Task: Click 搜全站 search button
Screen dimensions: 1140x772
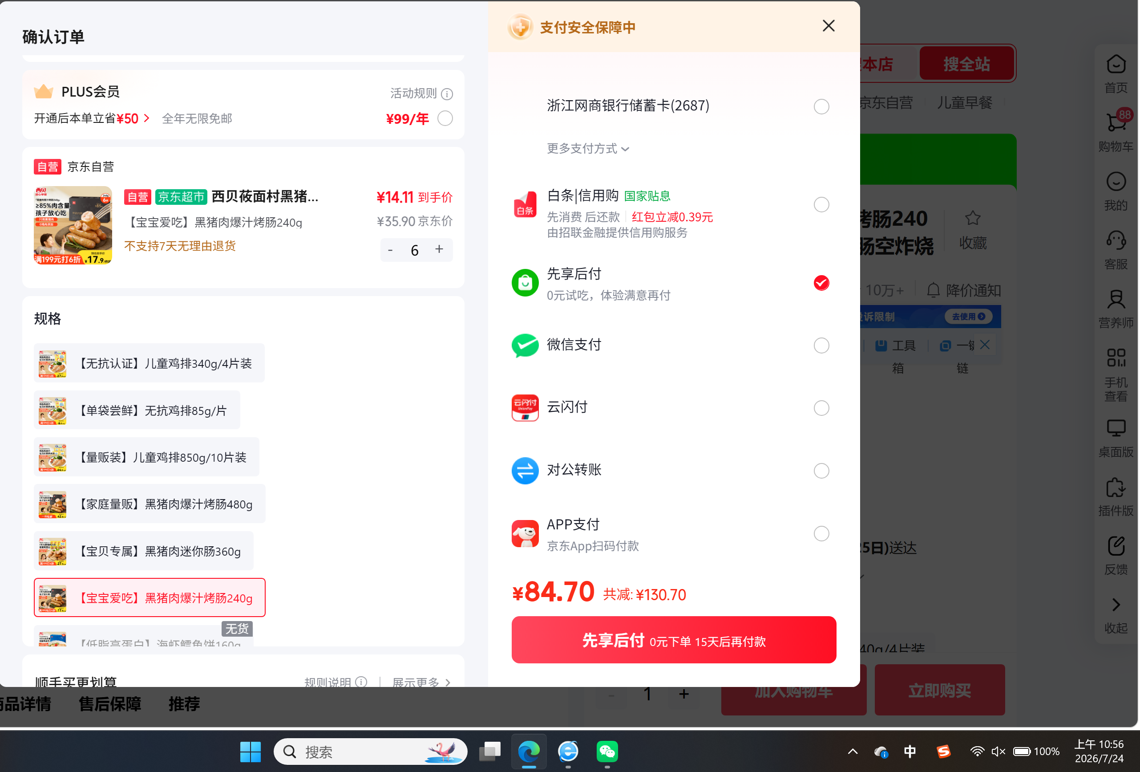Action: click(966, 63)
